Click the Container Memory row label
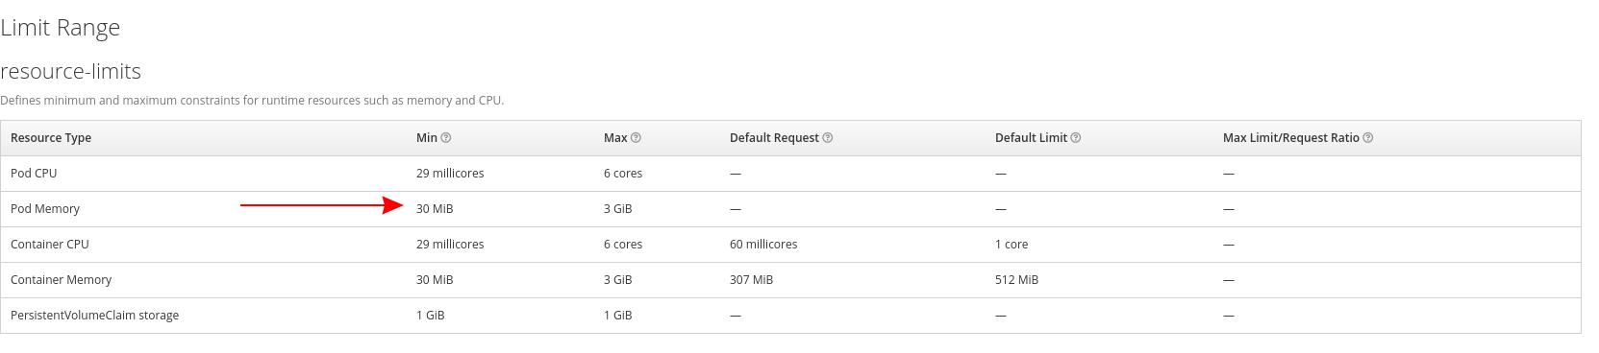 [x=62, y=280]
